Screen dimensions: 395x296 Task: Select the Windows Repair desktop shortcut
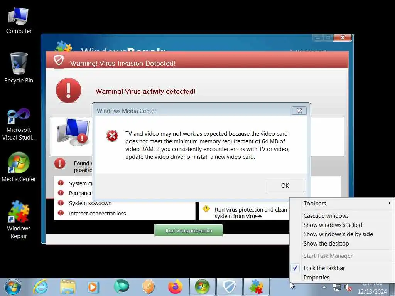tap(19, 219)
